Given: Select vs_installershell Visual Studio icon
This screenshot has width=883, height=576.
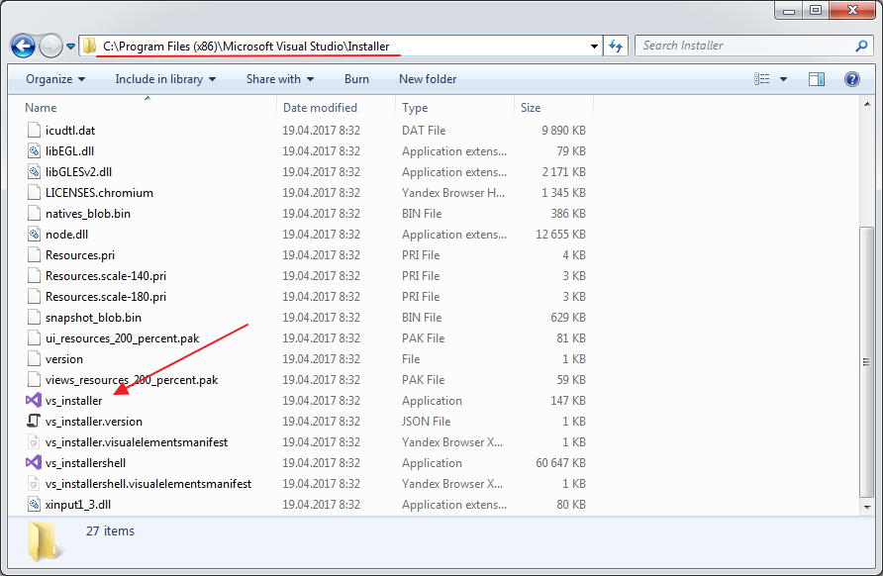Looking at the screenshot, I should [x=34, y=463].
